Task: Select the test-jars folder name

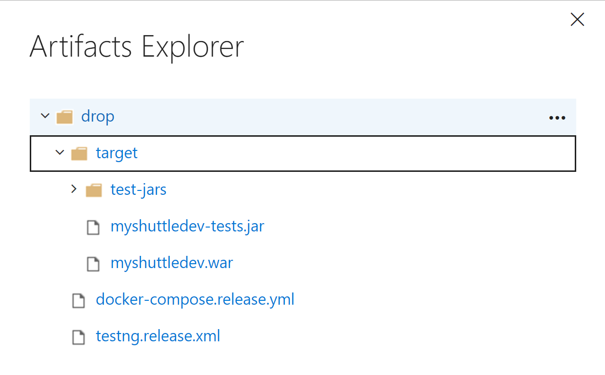Action: (139, 189)
